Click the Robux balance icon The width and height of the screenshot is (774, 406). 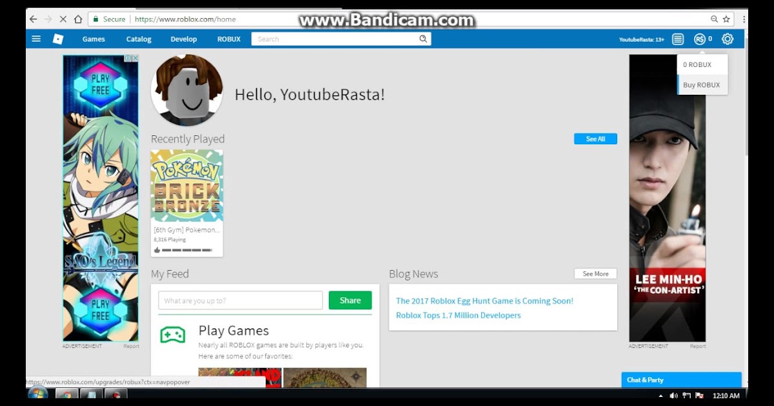699,39
